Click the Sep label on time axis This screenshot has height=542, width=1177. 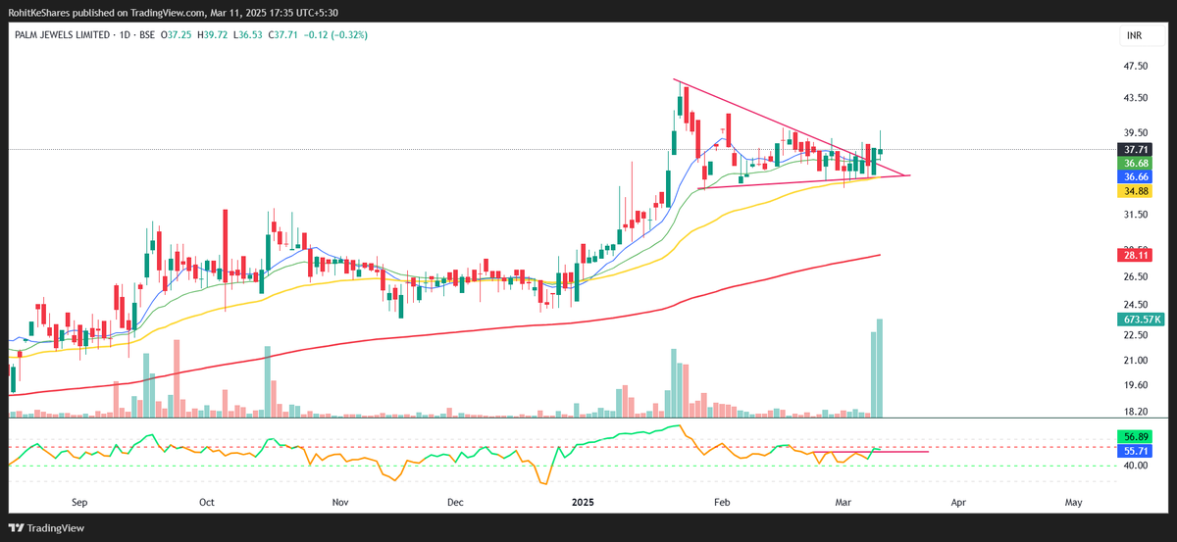79,502
